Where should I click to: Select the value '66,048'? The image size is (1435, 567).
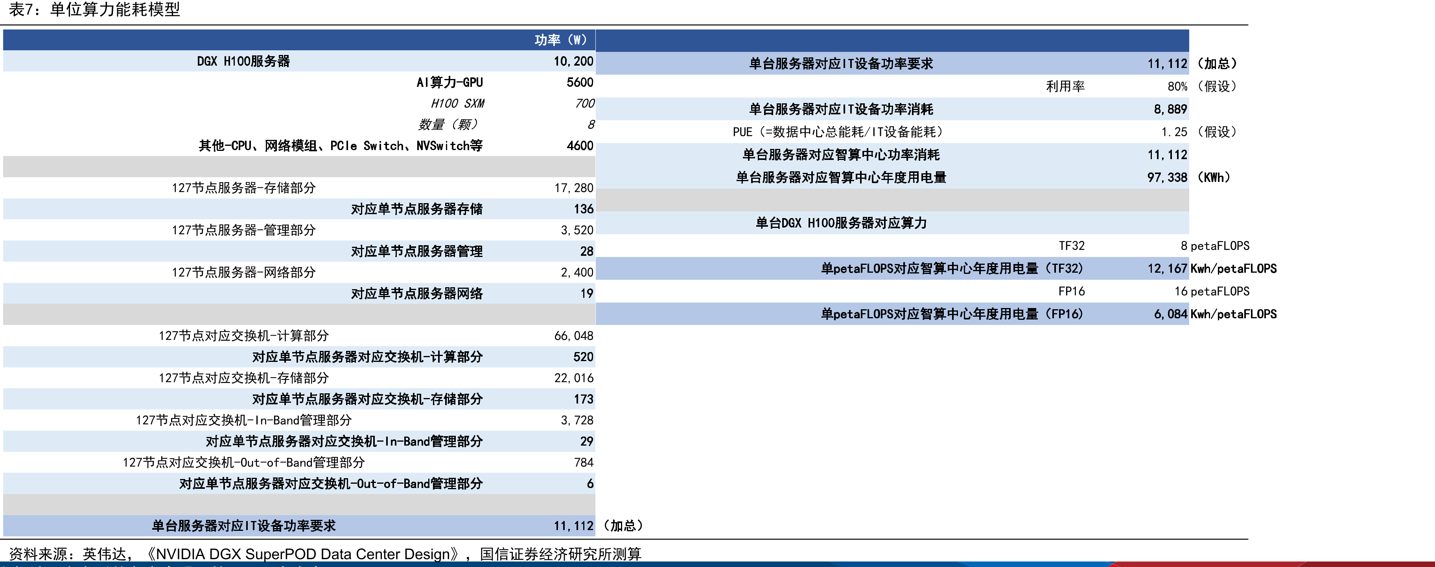click(574, 336)
